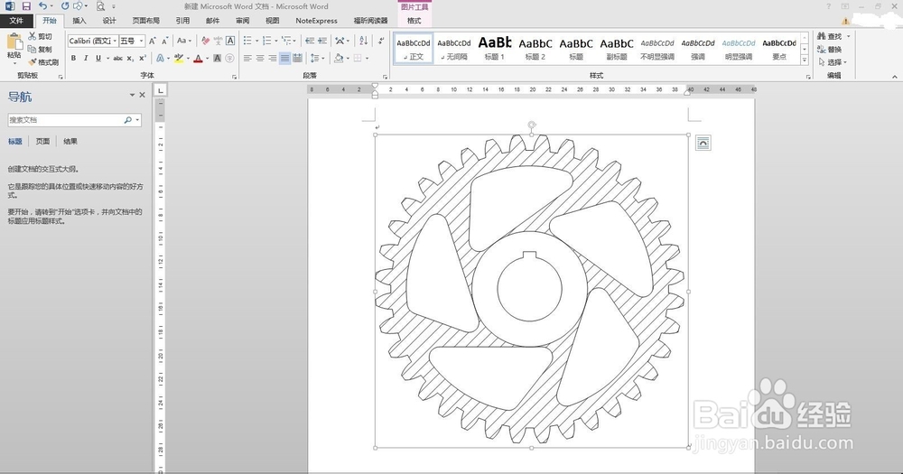The width and height of the screenshot is (903, 474).
Task: Toggle the enclosed character (字) option
Action: [229, 58]
